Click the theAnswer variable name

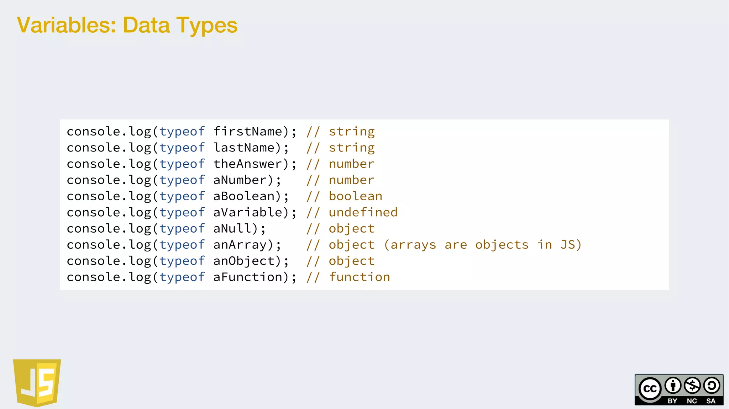pos(248,164)
